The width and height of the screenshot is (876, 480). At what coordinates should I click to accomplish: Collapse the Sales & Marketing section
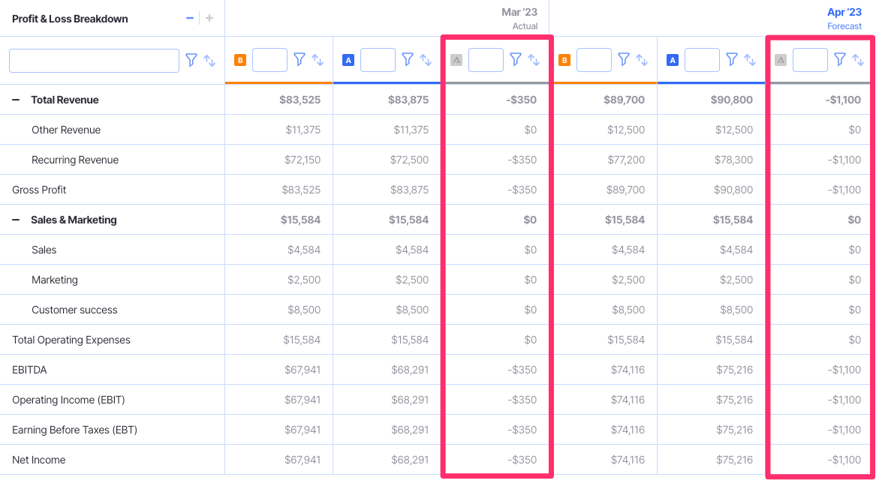pyautogui.click(x=15, y=219)
